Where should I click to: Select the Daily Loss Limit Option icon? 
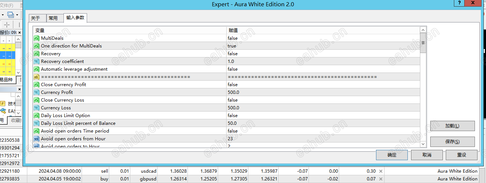click(37, 116)
